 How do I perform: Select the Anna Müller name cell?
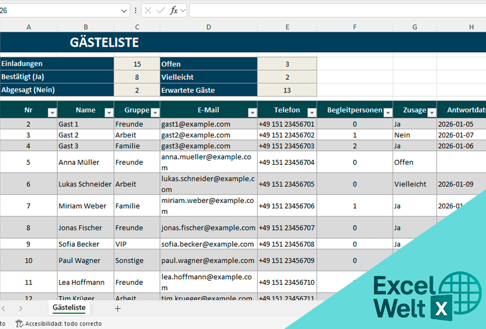point(85,162)
